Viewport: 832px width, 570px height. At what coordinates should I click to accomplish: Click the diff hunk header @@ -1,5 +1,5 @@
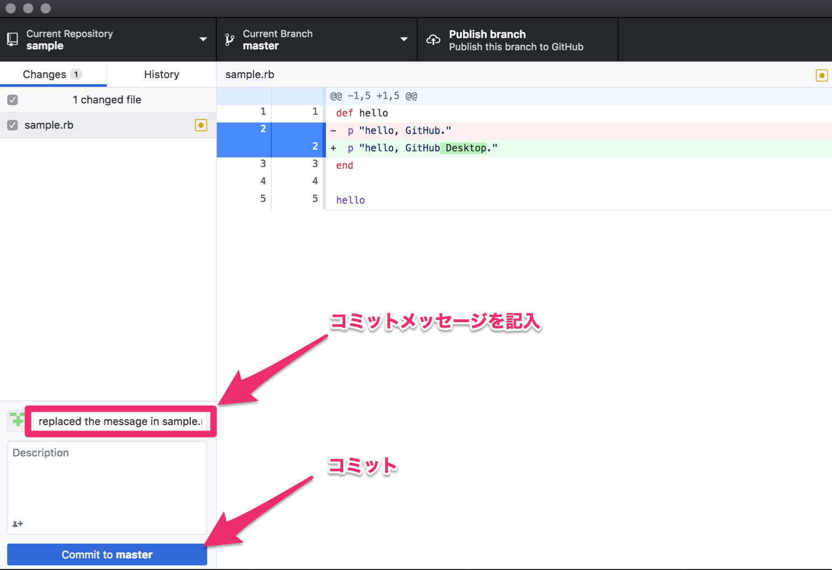pyautogui.click(x=373, y=96)
